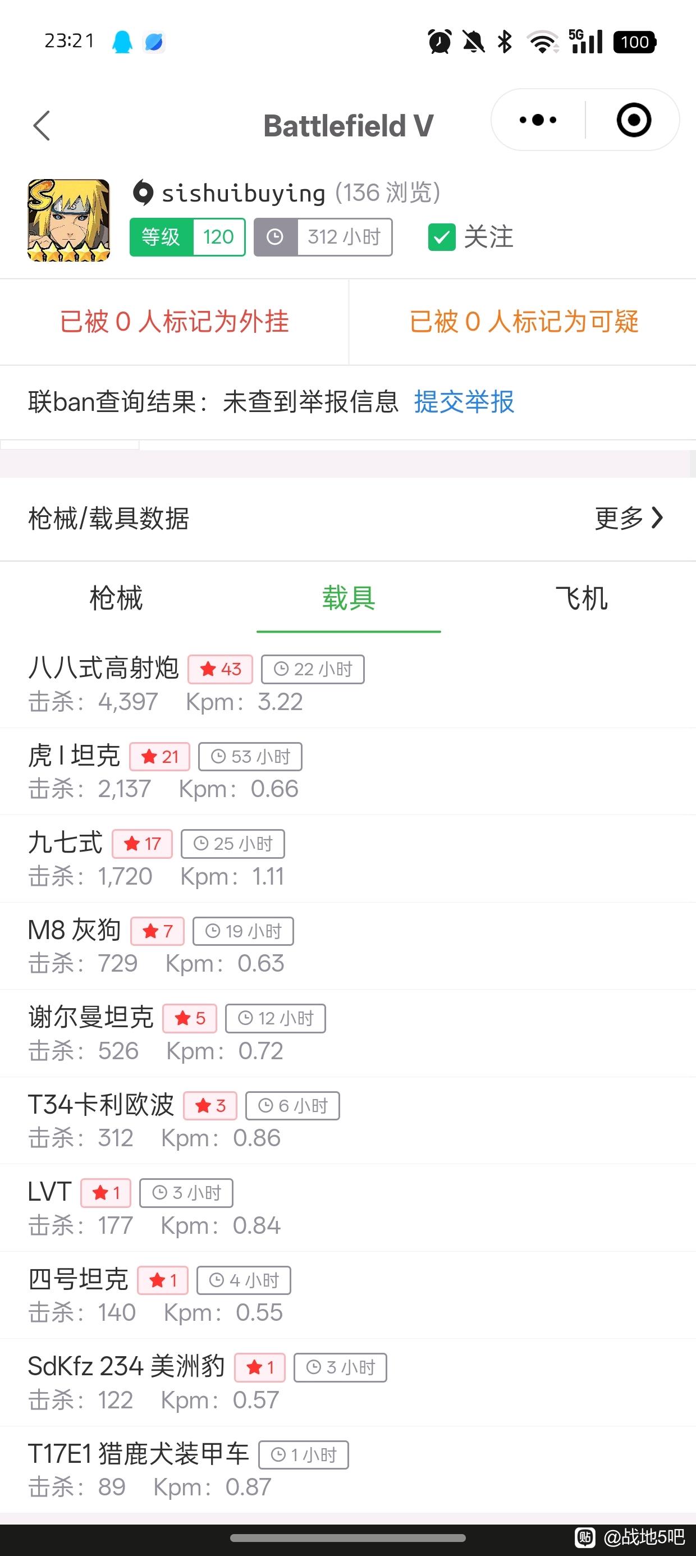Tap the circular close-target mini program icon
The image size is (696, 1556).
tap(633, 120)
